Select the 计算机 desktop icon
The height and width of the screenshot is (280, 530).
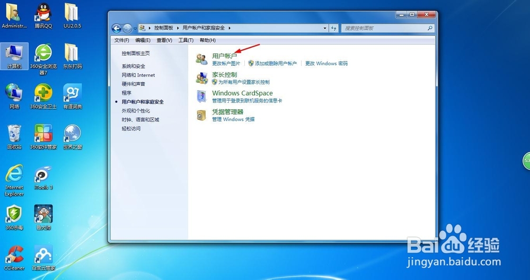14,56
